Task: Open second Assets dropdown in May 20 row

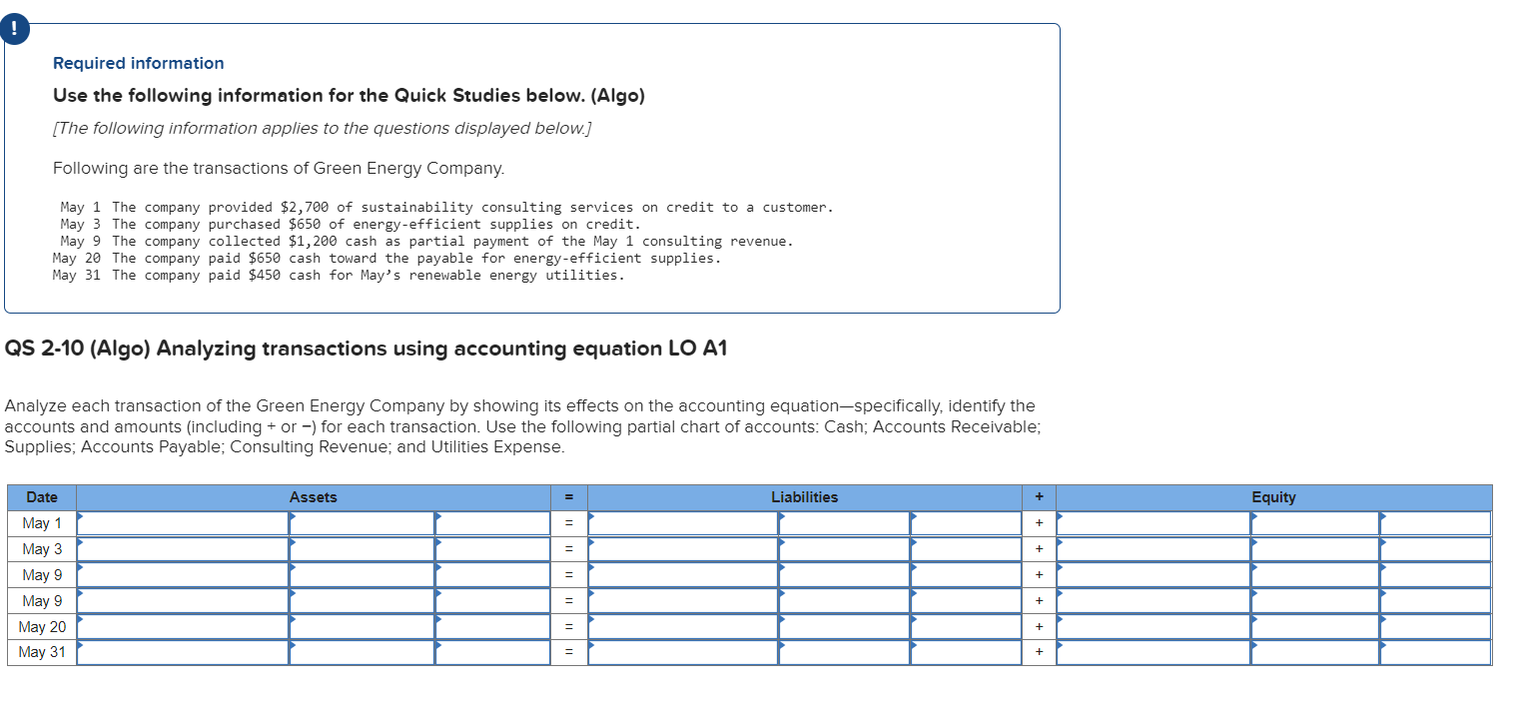Action: [x=362, y=627]
